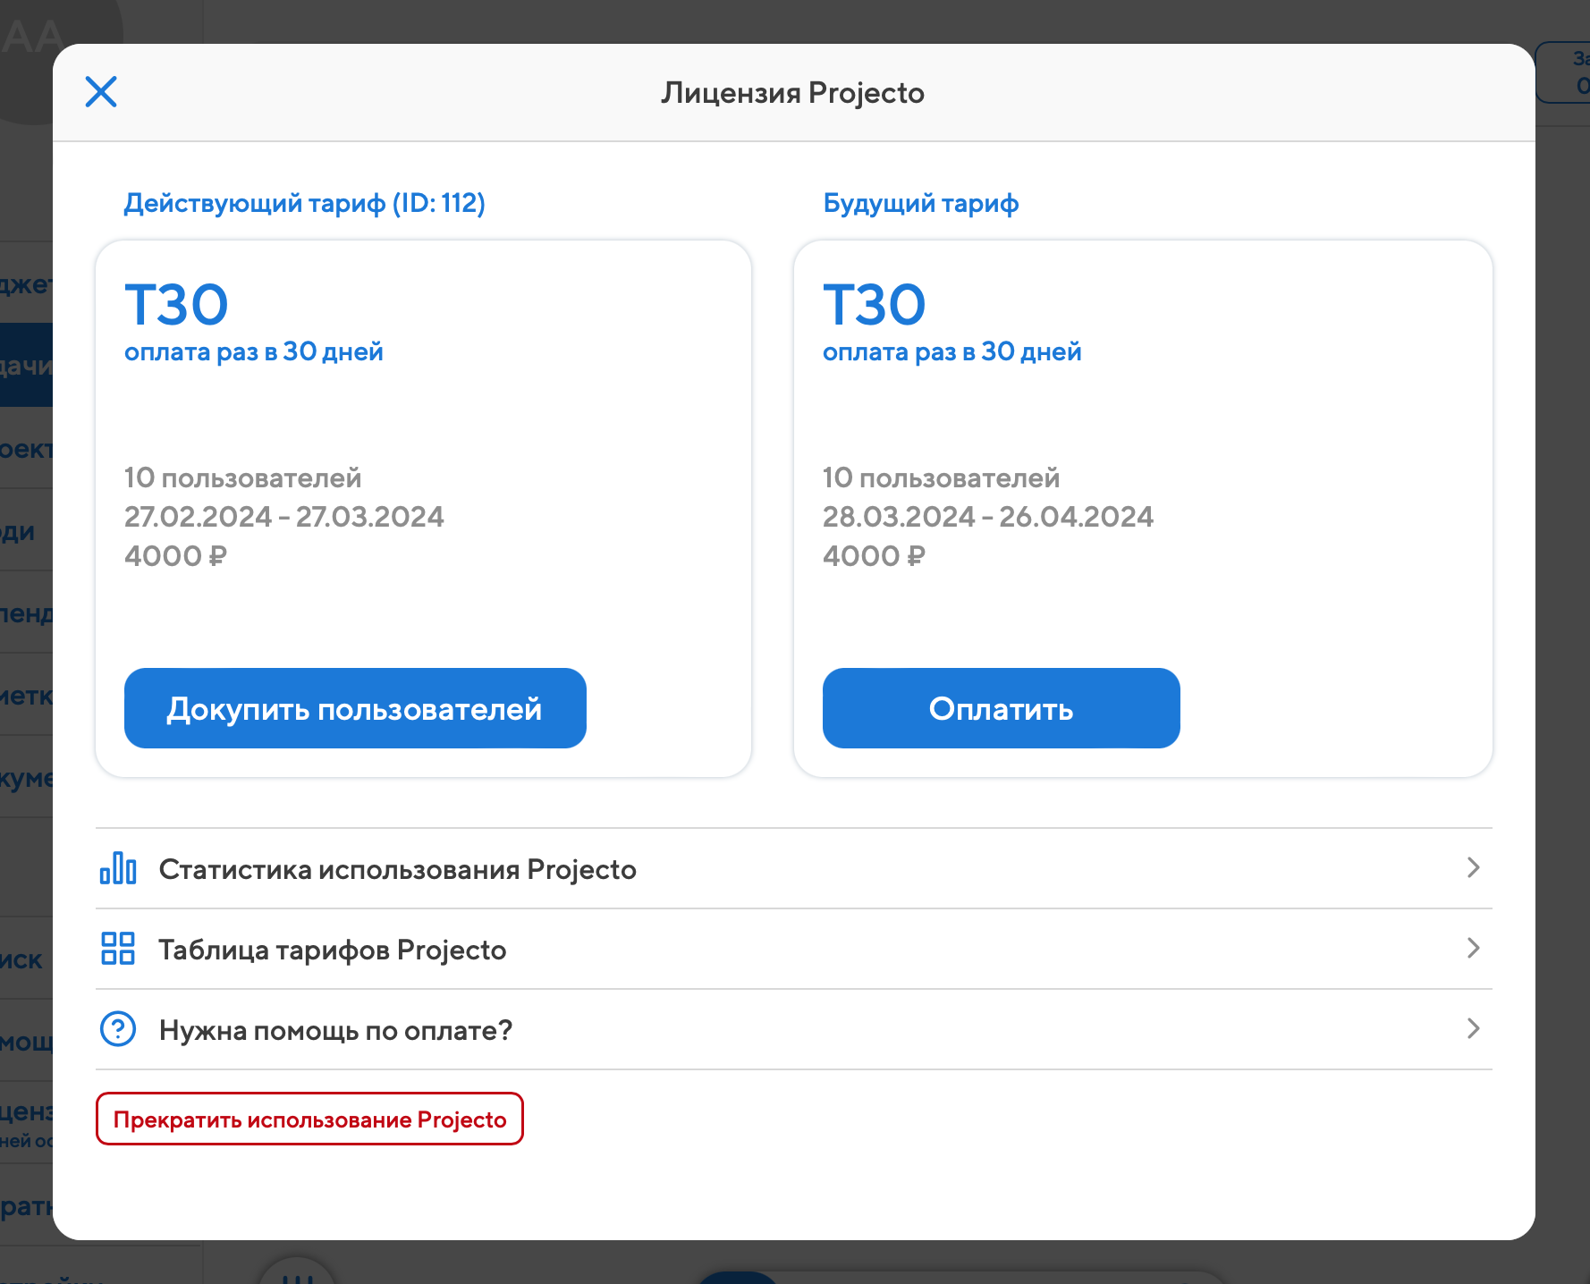This screenshot has width=1590, height=1284.
Task: Open Нужна помощь по оплате? row
Action: click(x=794, y=1029)
